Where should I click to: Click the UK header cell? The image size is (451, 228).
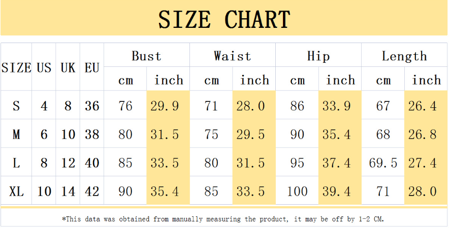pyautogui.click(x=68, y=67)
